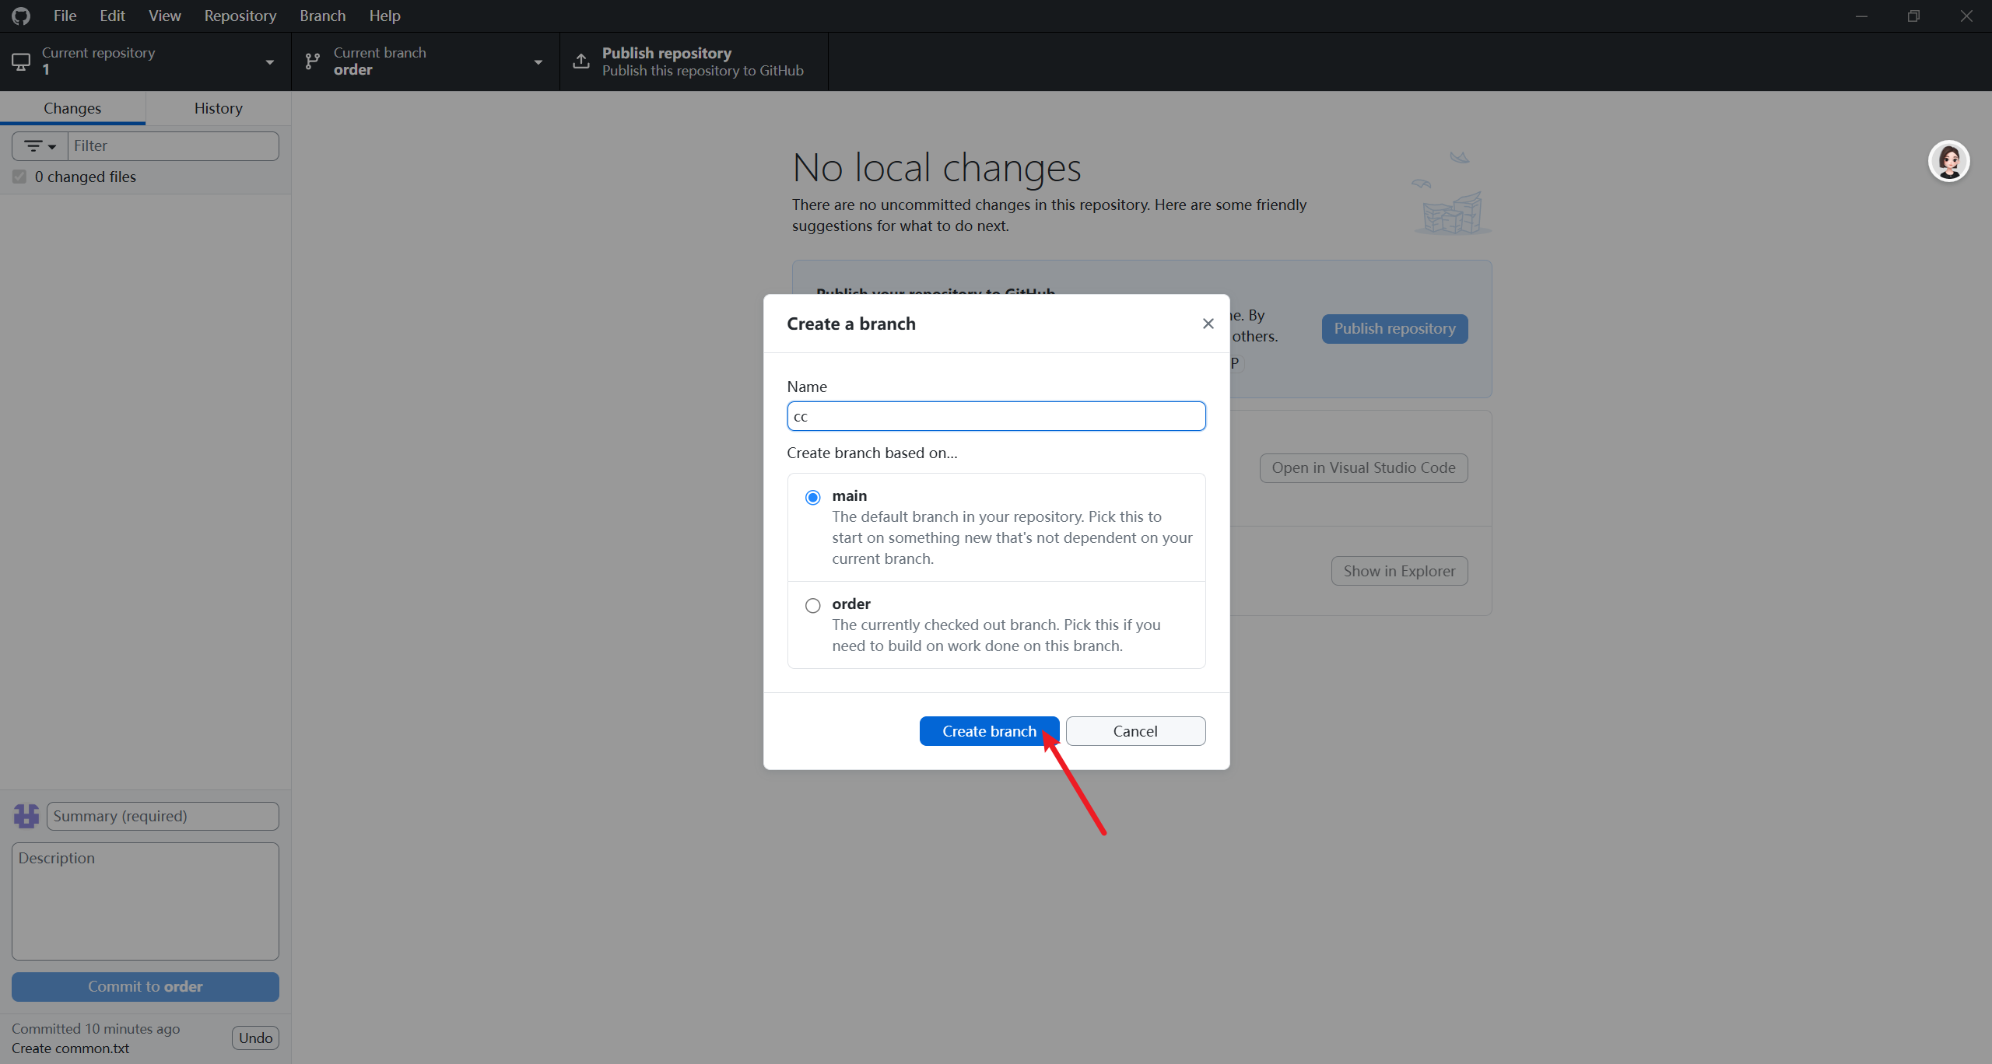Click the Publish repository upload icon
Viewport: 1992px width, 1064px height.
click(581, 61)
